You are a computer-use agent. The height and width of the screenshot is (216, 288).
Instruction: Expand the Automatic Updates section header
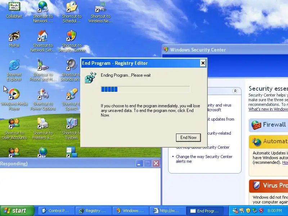269,141
